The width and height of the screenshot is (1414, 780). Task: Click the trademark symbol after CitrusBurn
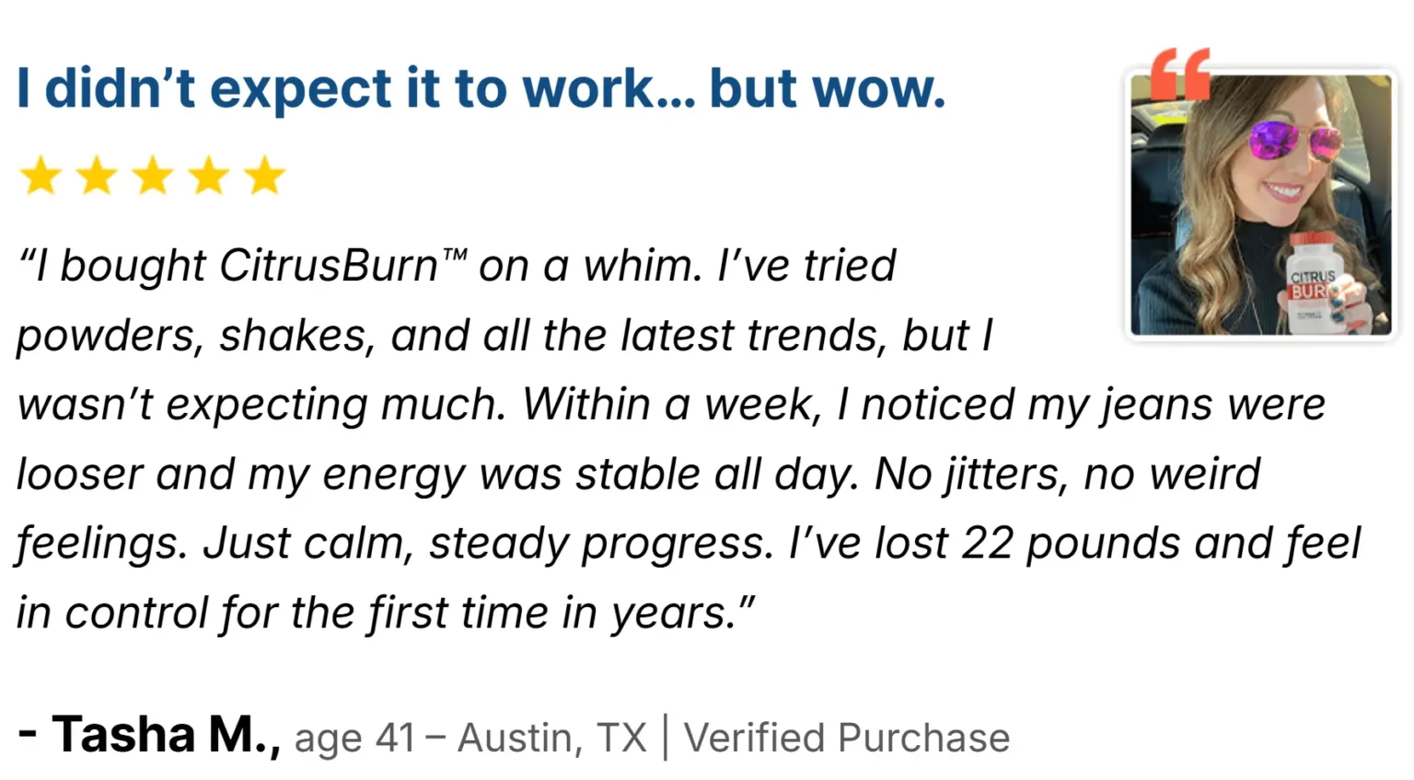click(x=455, y=255)
